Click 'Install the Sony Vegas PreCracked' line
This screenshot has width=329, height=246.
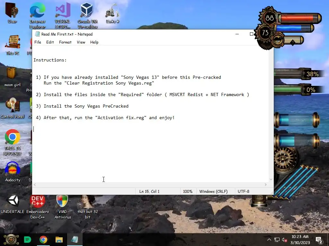[x=82, y=106]
